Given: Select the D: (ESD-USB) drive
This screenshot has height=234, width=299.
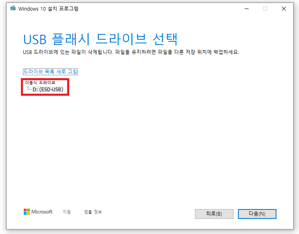Looking at the screenshot, I should (x=48, y=89).
